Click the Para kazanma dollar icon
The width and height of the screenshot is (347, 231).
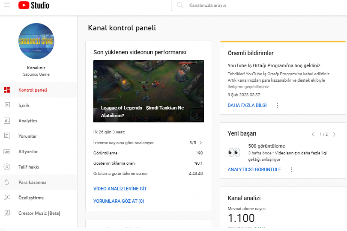click(x=7, y=182)
